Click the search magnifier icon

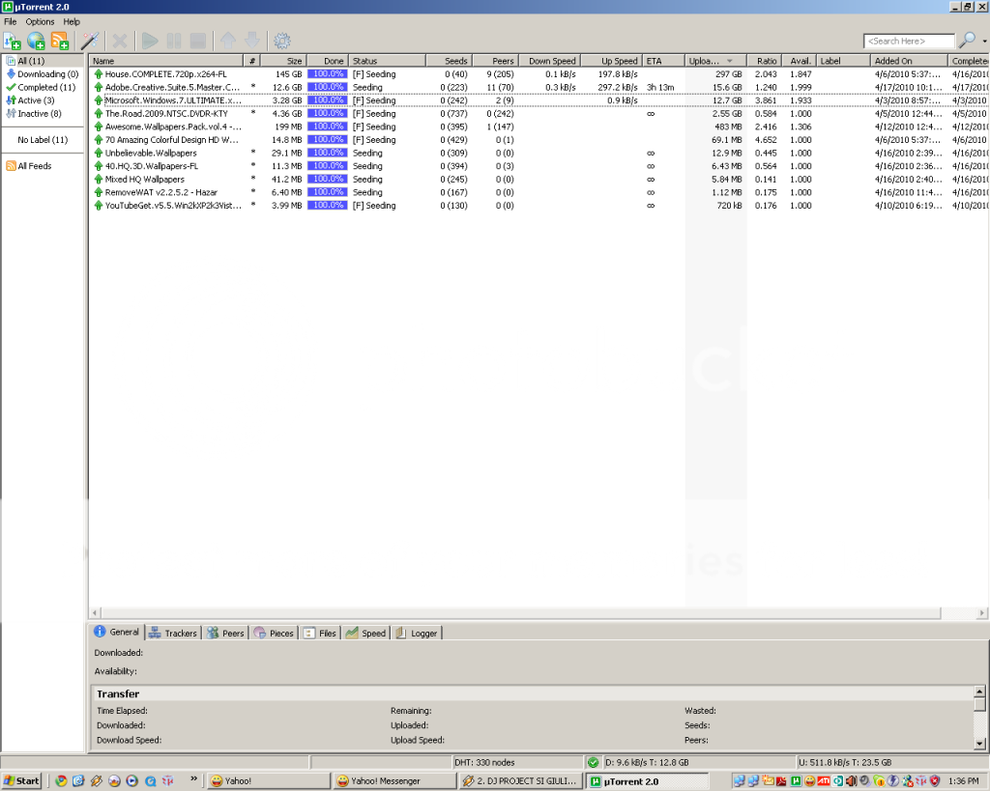pyautogui.click(x=966, y=41)
